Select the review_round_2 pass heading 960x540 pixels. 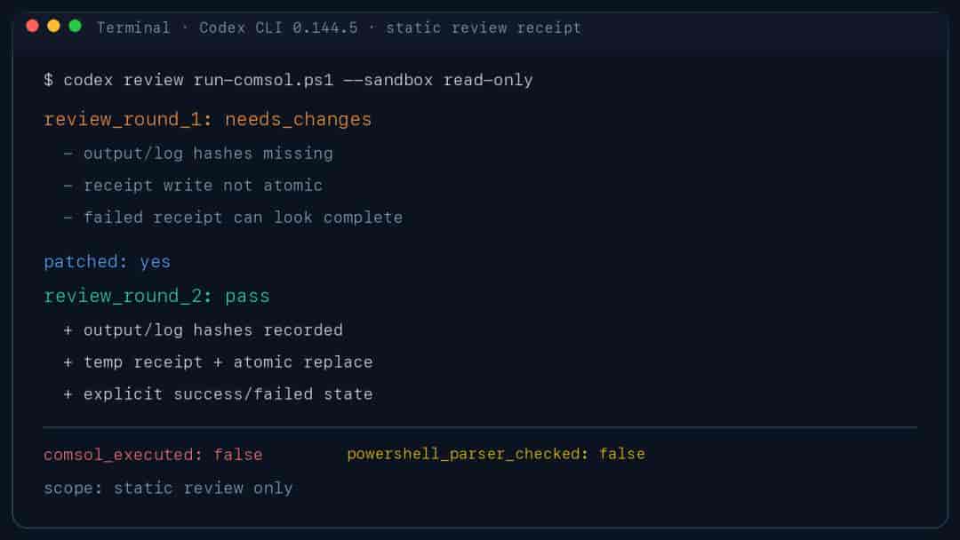pyautogui.click(x=156, y=296)
